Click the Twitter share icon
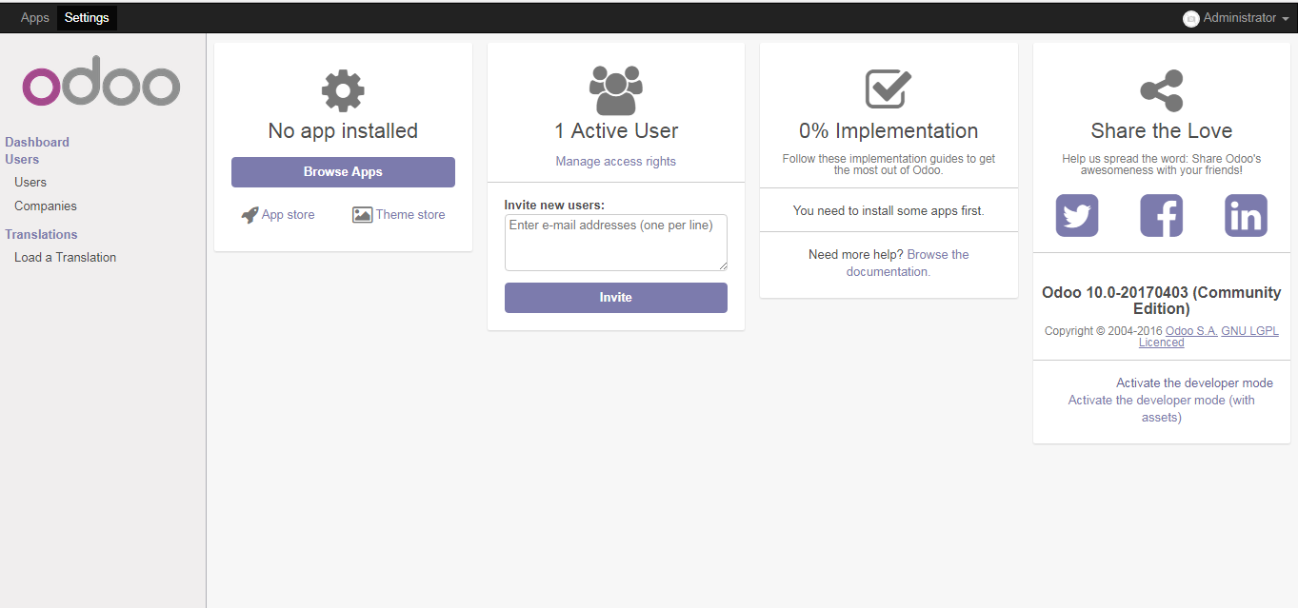The width and height of the screenshot is (1298, 608). pos(1077,215)
